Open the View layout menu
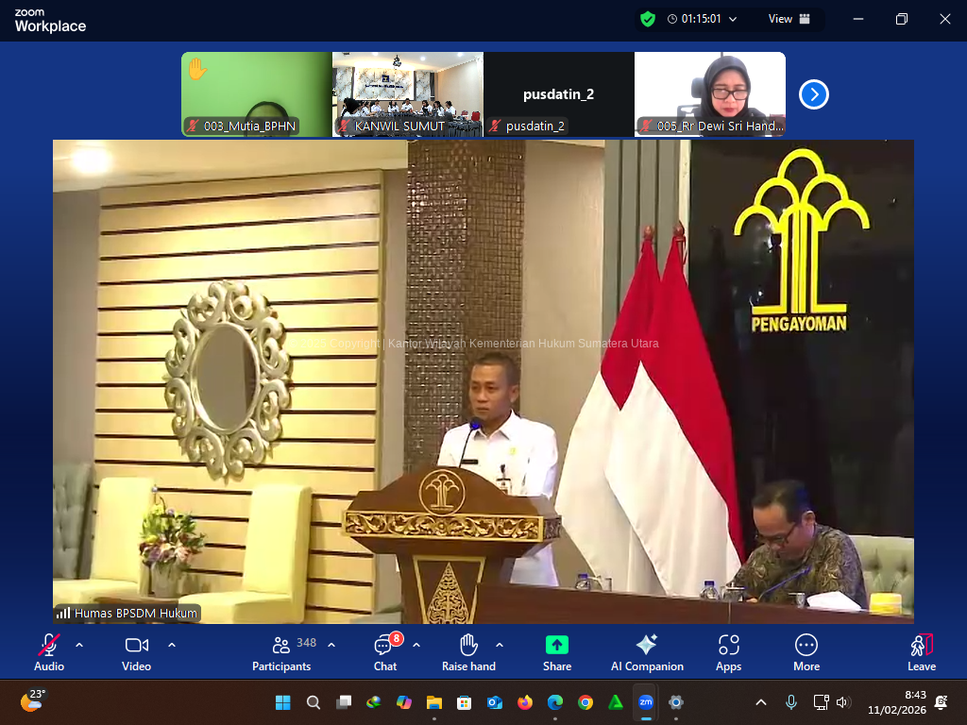The width and height of the screenshot is (967, 725). [789, 19]
